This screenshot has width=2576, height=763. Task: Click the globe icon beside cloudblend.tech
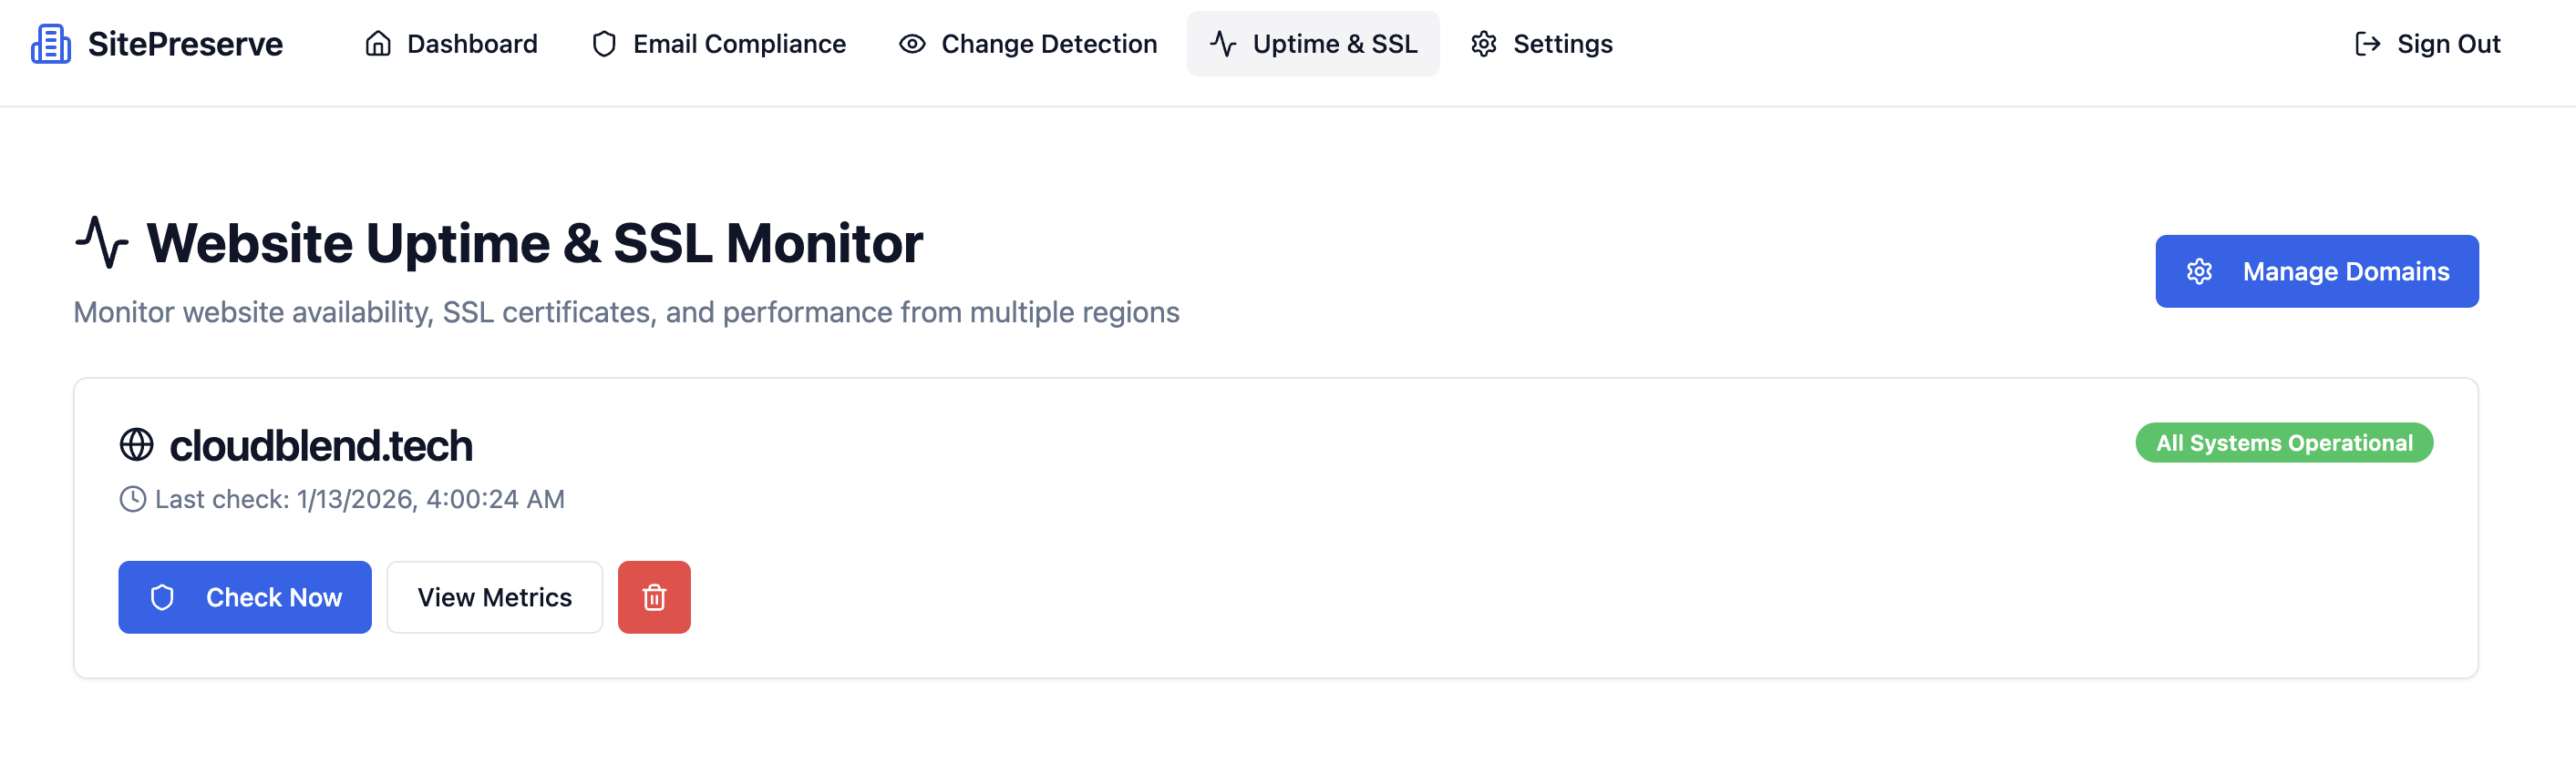point(137,444)
